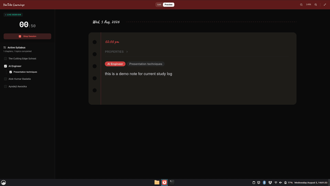Viewport: 330px width, 186px height.
Task: Check the Ayodeji Awosika checkbox
Action: (x=5, y=87)
